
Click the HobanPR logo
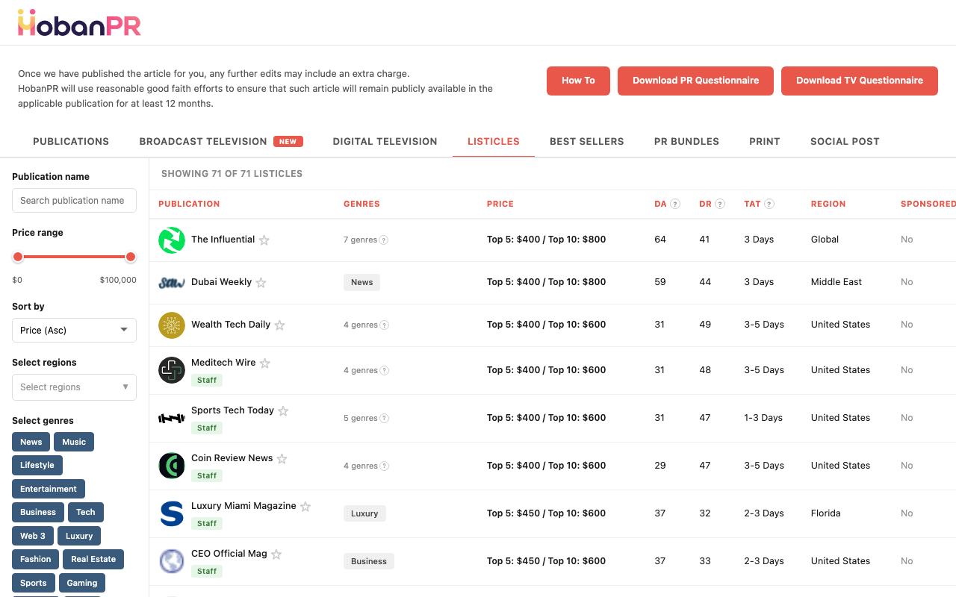tap(78, 24)
